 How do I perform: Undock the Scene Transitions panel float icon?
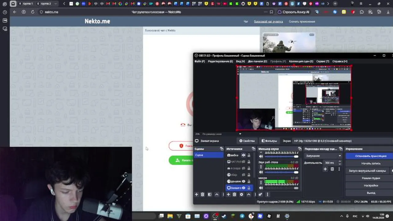click(x=341, y=149)
